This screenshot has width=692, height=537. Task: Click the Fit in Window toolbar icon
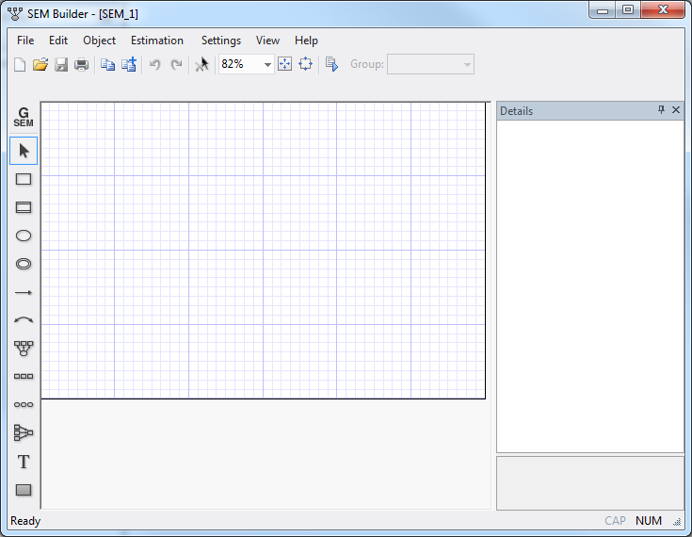(x=284, y=64)
